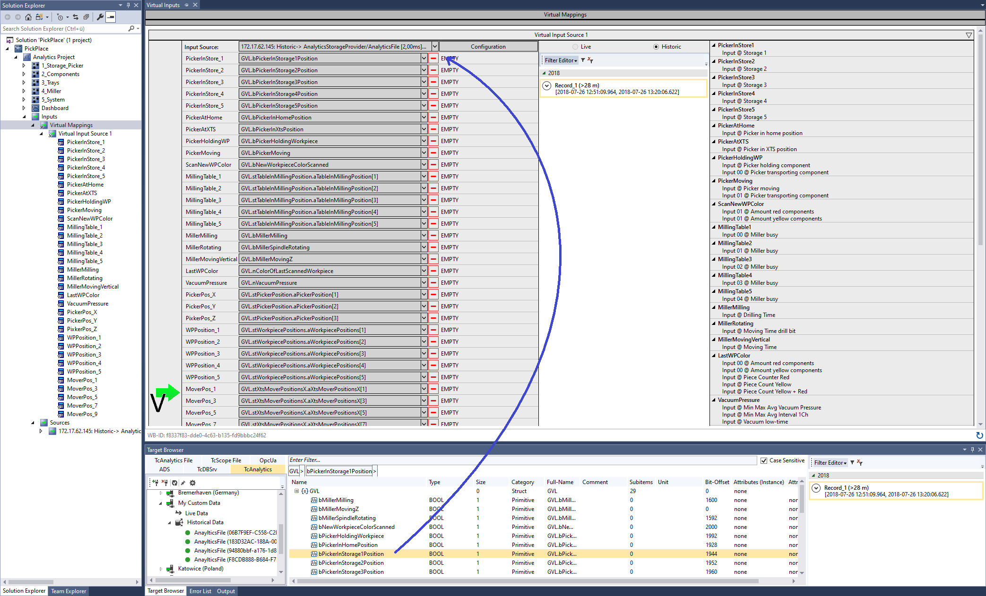
Task: Click the add target plug icon in Target Browser
Action: tap(155, 483)
